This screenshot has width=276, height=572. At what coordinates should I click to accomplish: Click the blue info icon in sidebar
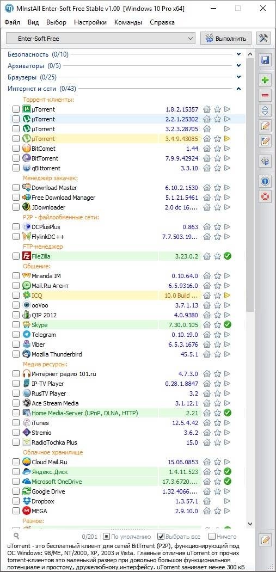[265, 181]
